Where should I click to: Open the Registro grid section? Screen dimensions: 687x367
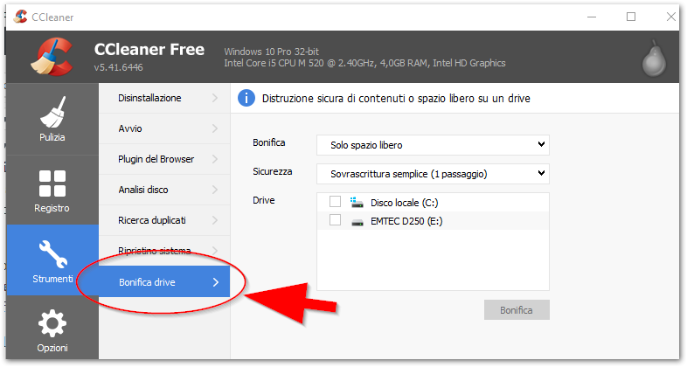tap(52, 190)
